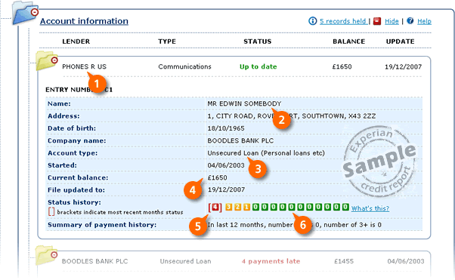This screenshot has width=455, height=280.
Task: Open the 5 records held link
Action: tap(343, 21)
